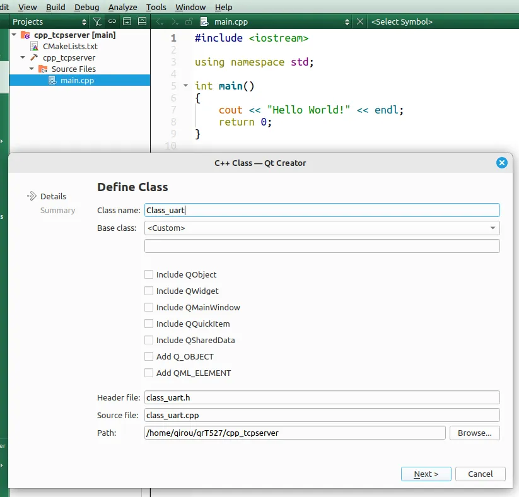Open the Tools menu
The width and height of the screenshot is (519, 497).
156,7
